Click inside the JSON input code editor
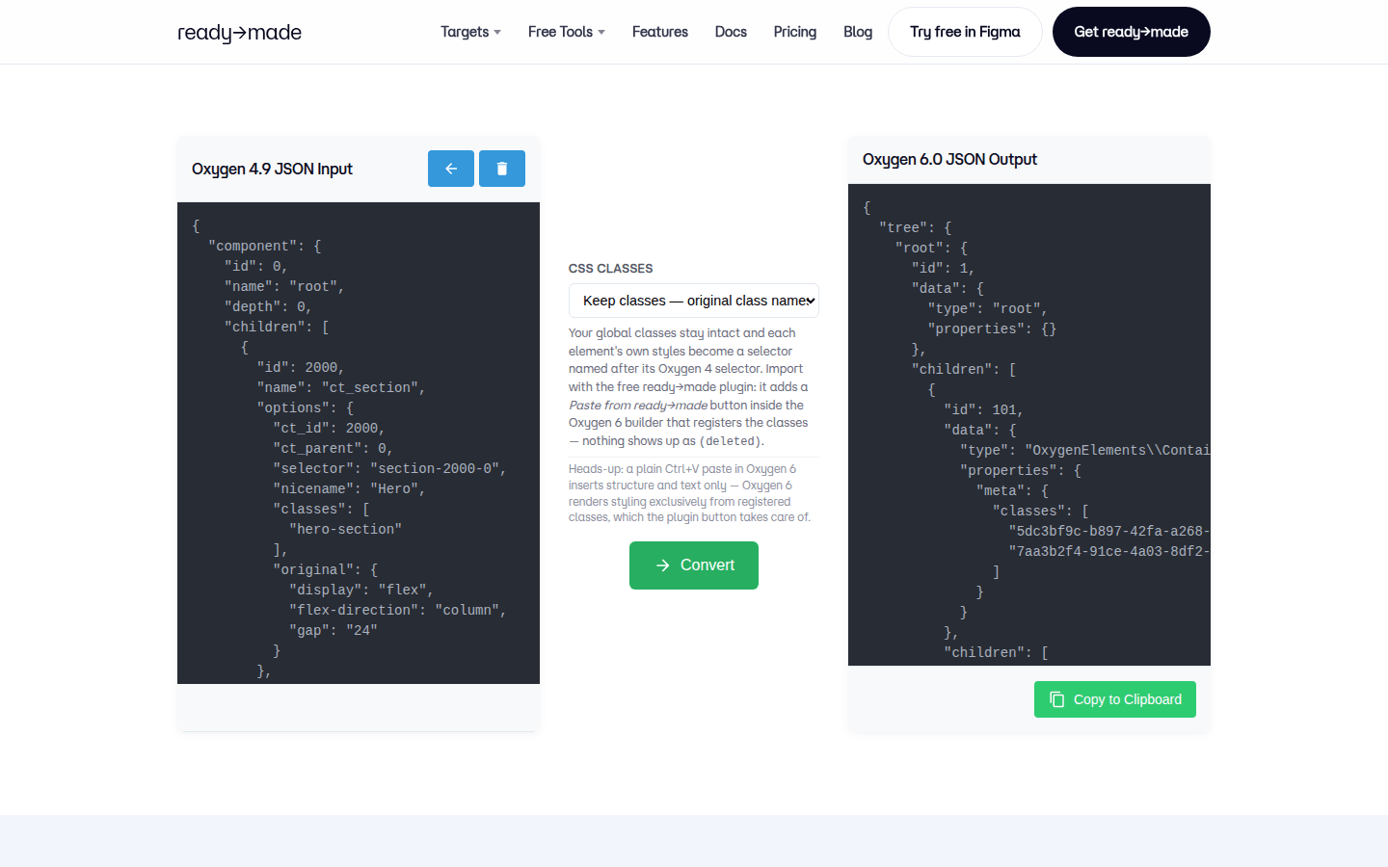 (x=359, y=443)
